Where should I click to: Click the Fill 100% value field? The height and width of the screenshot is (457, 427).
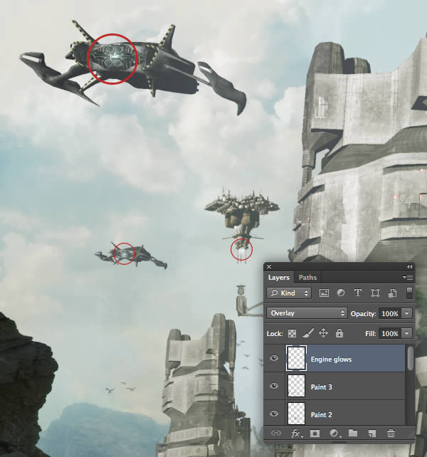(x=390, y=333)
